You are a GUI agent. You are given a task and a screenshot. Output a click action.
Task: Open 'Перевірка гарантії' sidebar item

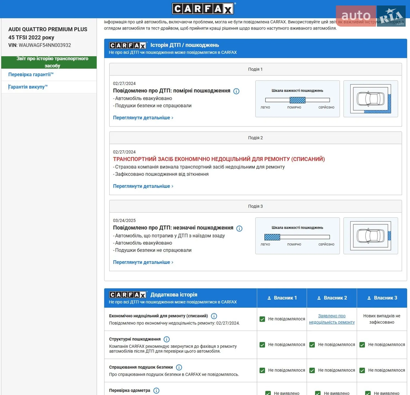(31, 75)
